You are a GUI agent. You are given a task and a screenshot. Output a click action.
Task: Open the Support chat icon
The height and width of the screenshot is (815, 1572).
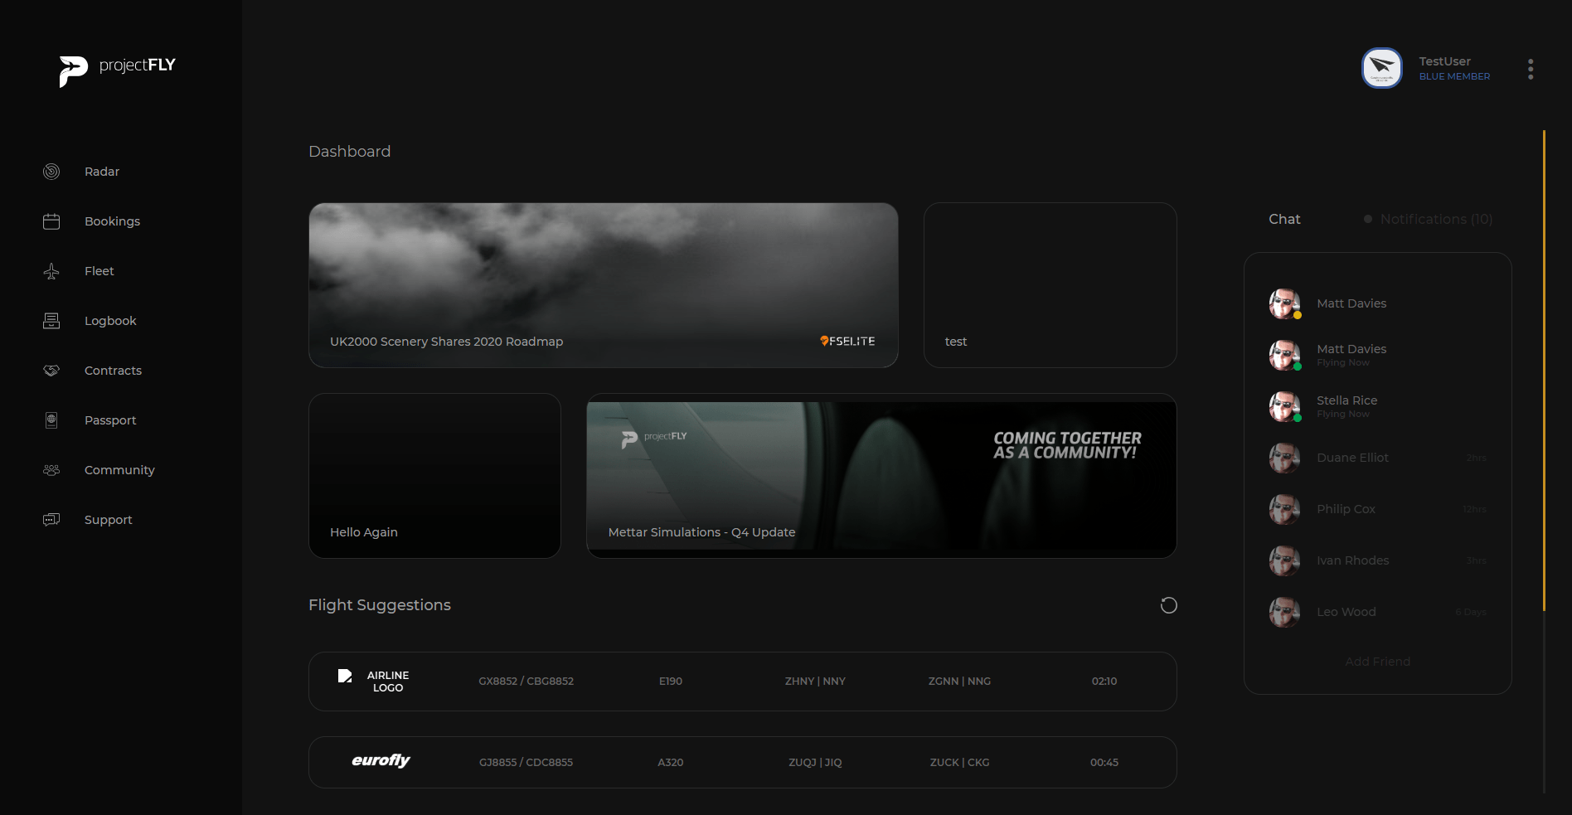click(51, 520)
